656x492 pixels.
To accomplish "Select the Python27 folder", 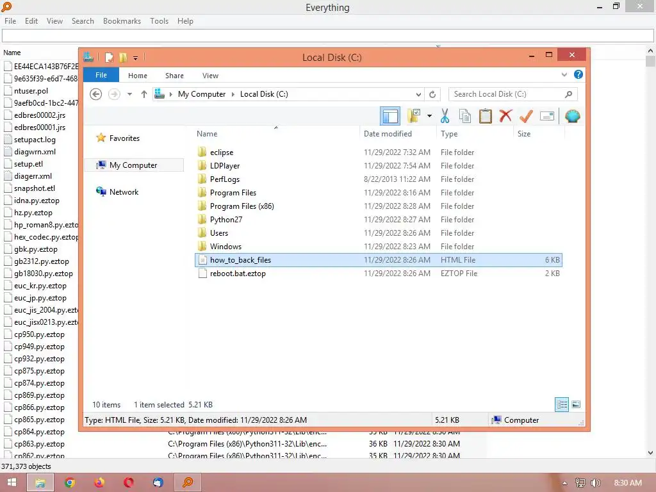I will [226, 219].
